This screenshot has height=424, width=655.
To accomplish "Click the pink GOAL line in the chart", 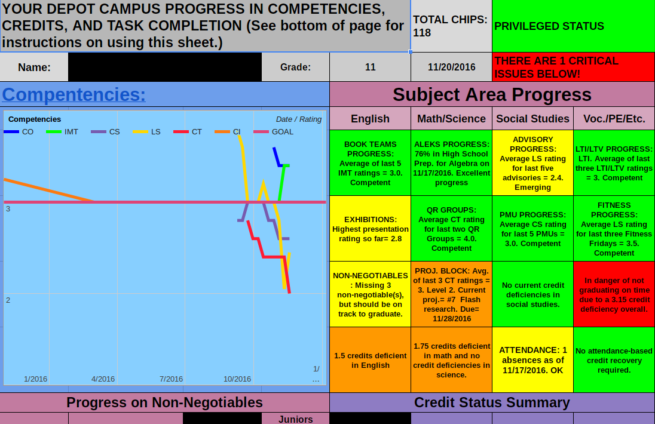I will click(120, 202).
